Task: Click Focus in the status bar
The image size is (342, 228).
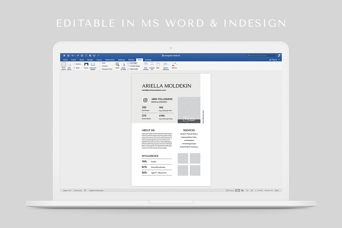Action: click(x=230, y=190)
